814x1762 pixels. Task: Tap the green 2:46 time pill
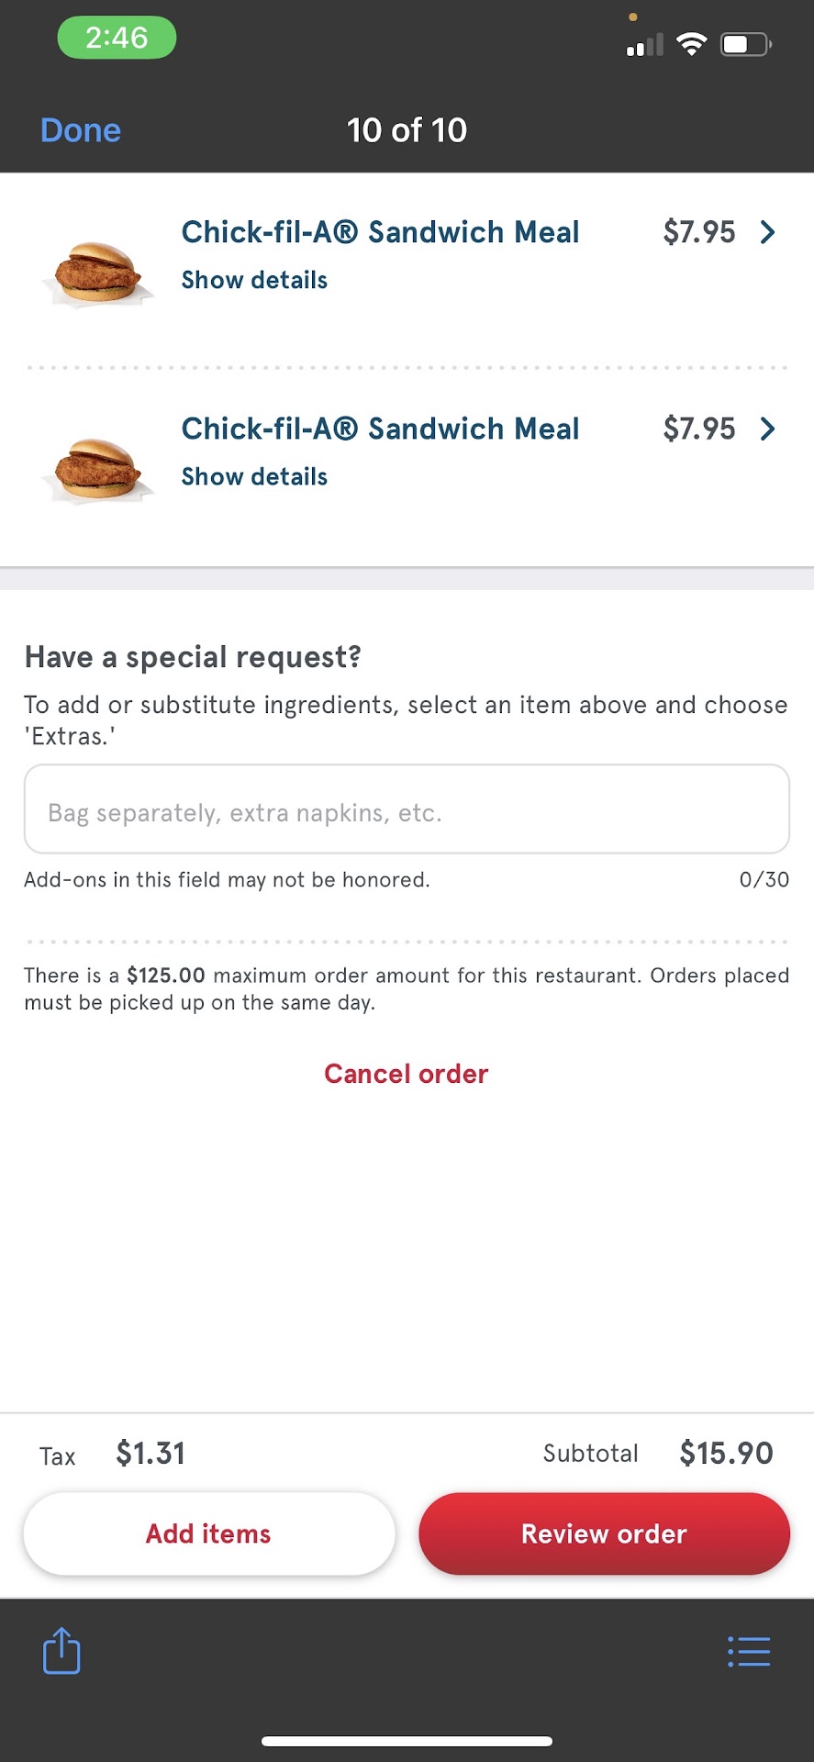click(117, 38)
